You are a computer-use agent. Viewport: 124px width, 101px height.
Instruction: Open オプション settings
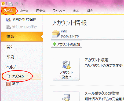pyautogui.click(x=22, y=76)
